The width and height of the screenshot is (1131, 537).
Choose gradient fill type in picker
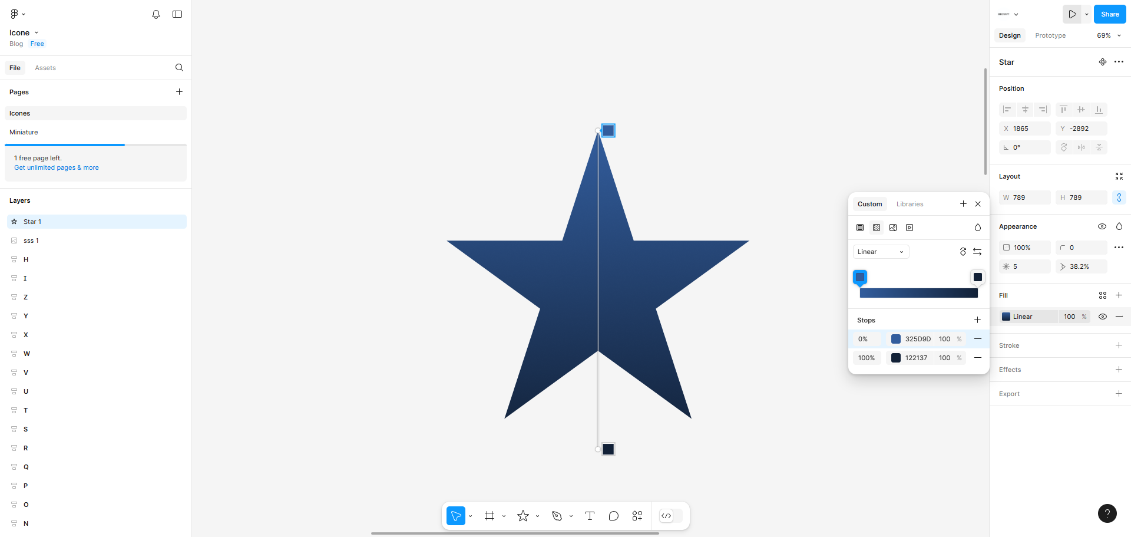coord(877,228)
